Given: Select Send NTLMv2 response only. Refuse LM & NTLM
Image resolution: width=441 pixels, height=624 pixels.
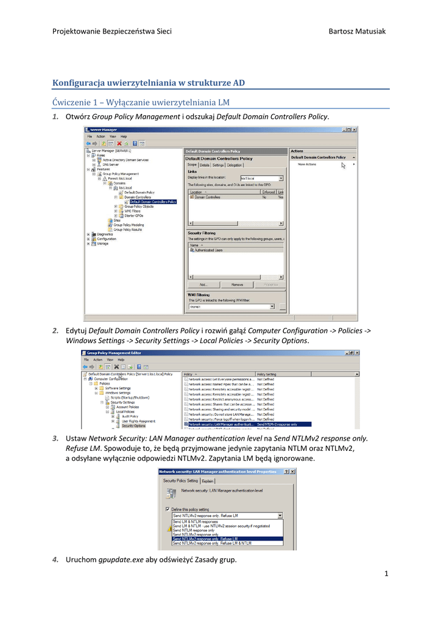Looking at the screenshot, I should click(x=212, y=543).
